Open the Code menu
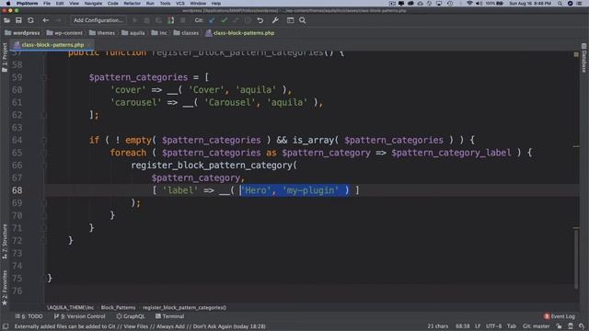Screen dimensions: 589x331 coord(112,4)
